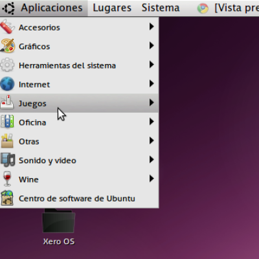Click the Ubuntu logo icon in panel
The image size is (259, 259).
(9, 8)
